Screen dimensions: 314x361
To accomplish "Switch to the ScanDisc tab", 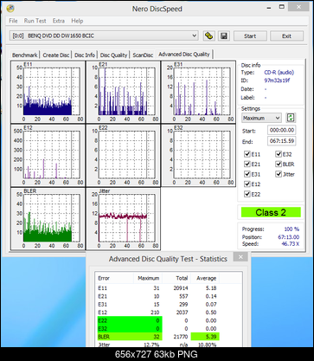I will pyautogui.click(x=143, y=55).
